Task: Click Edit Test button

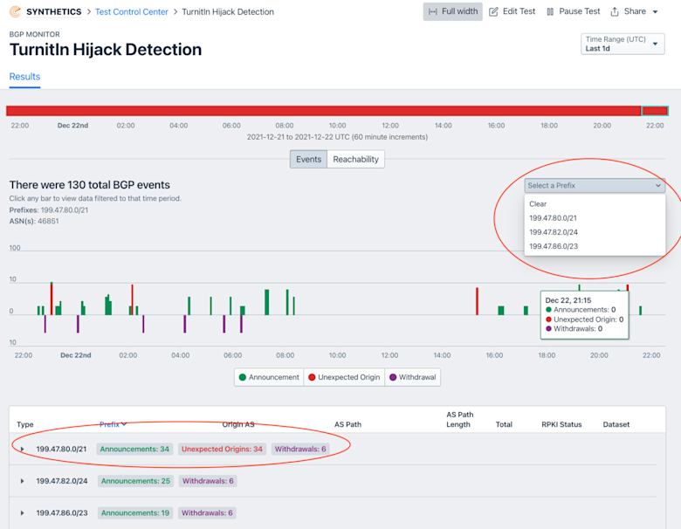Action: (x=512, y=11)
